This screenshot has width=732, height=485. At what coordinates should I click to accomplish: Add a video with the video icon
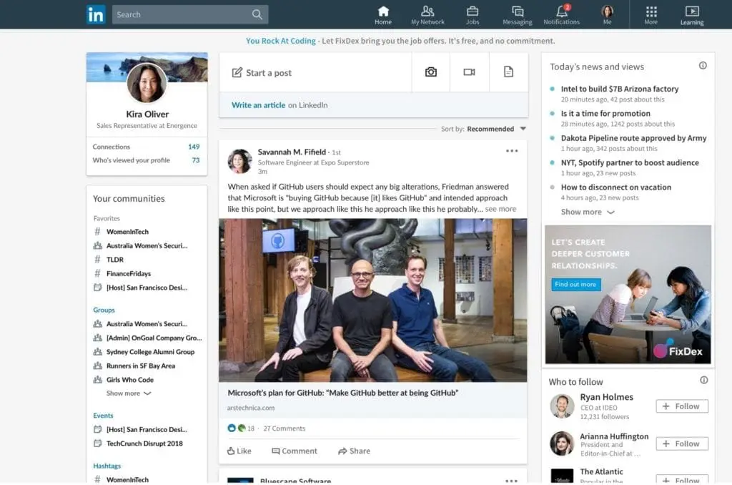pyautogui.click(x=469, y=72)
